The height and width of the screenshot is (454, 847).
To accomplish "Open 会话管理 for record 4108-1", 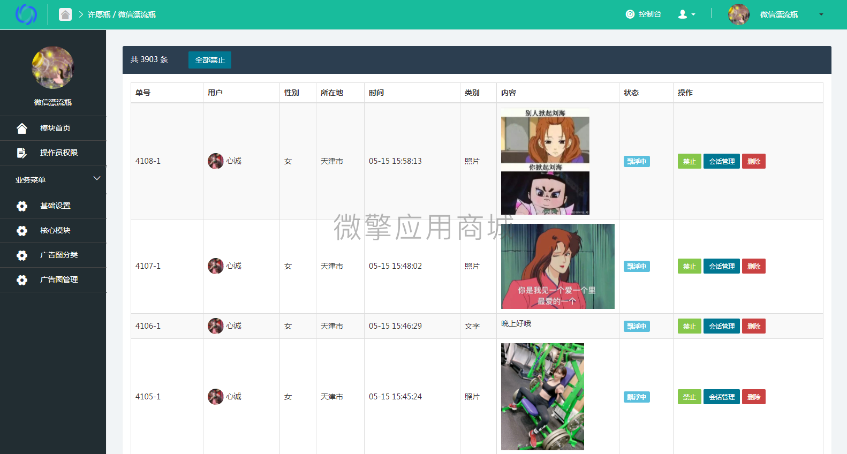I will [x=722, y=161].
